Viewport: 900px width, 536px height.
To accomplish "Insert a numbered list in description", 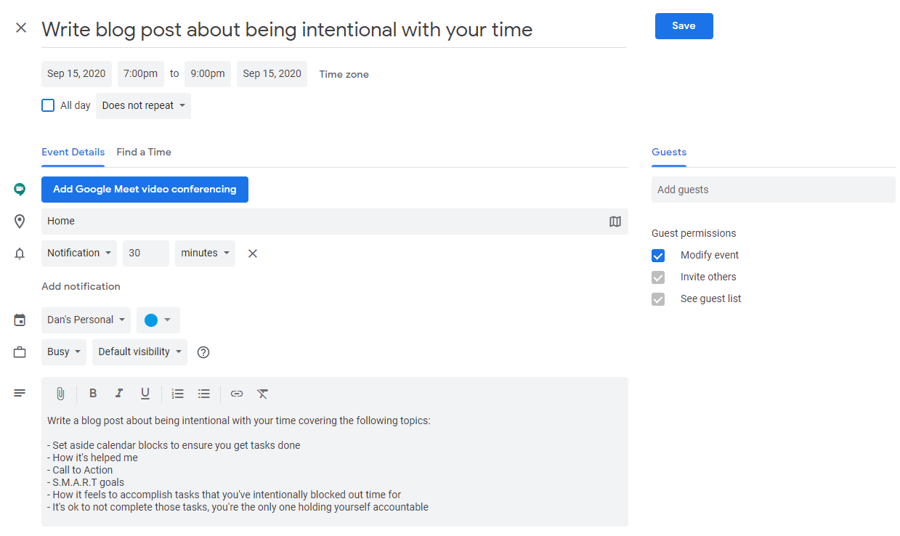I will tap(178, 394).
